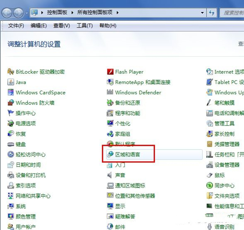This screenshot has width=244, height=230.
Task: Open the Flash Player icon
Action: 110,72
